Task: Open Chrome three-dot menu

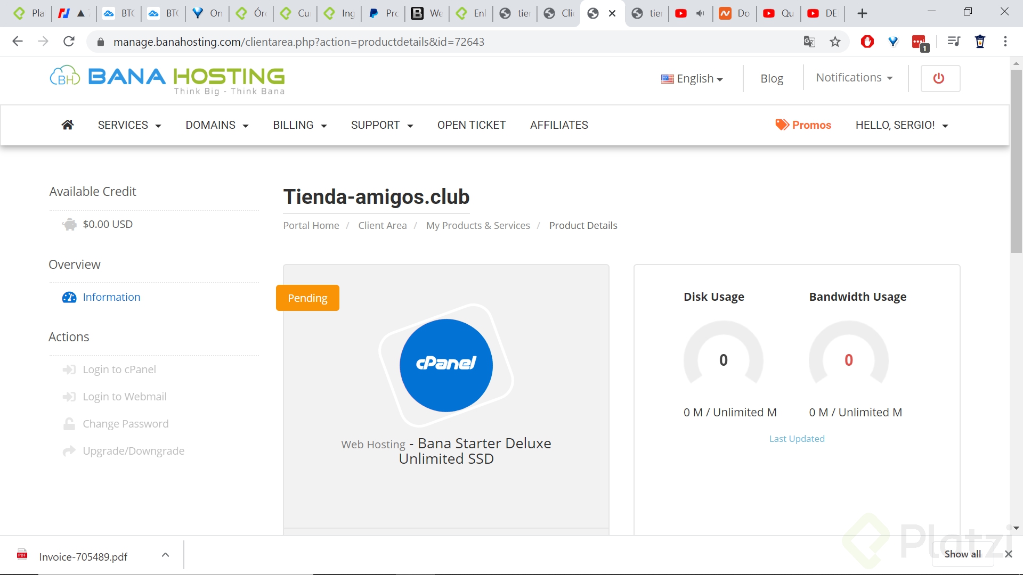Action: point(1005,42)
